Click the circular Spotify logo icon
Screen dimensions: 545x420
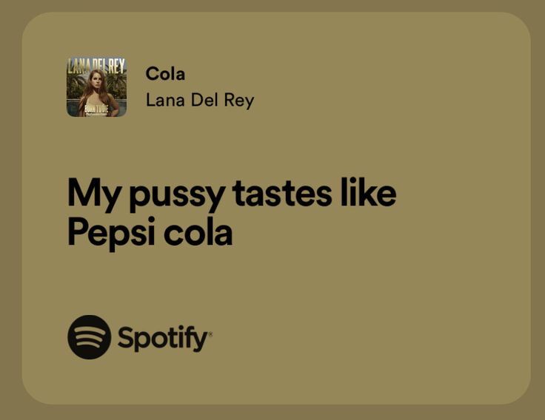[90, 337]
